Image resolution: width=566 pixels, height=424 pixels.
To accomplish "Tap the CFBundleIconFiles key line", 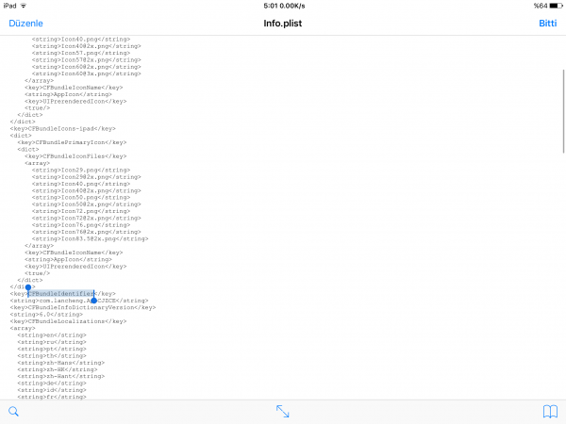I will [75, 156].
